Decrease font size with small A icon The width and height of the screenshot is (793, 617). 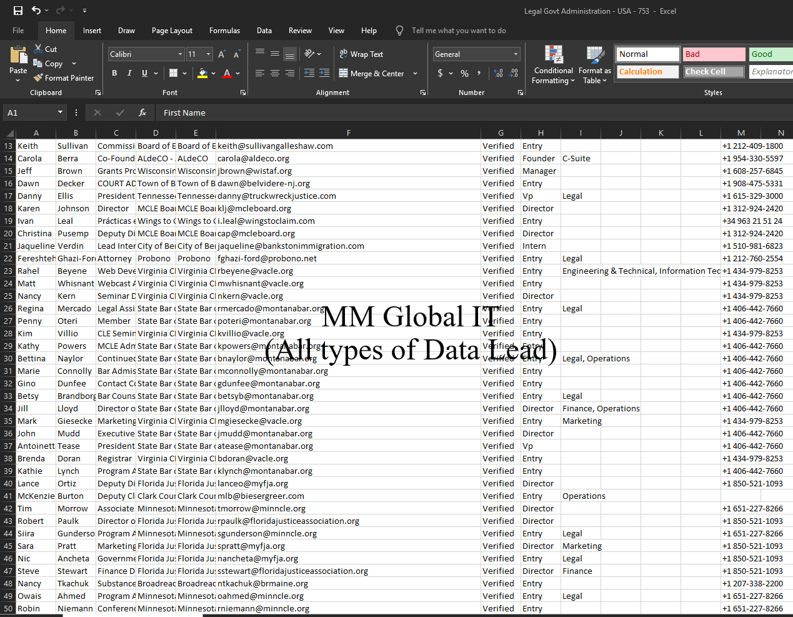237,54
